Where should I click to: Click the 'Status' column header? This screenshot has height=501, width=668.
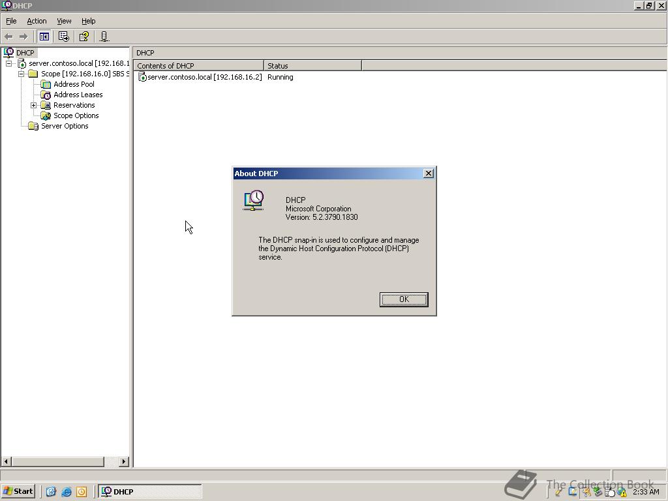point(312,66)
